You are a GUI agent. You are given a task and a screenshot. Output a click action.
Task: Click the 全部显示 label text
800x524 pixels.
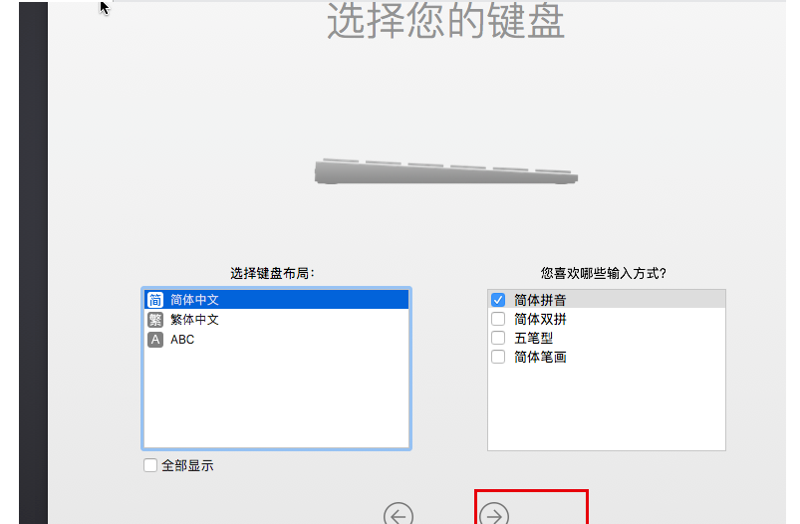tap(187, 465)
